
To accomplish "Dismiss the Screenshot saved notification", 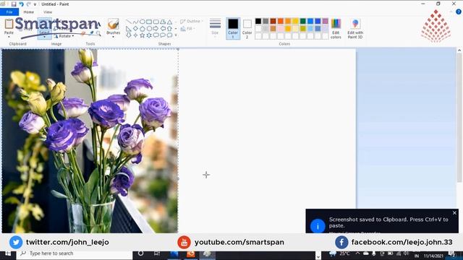I will (x=454, y=212).
